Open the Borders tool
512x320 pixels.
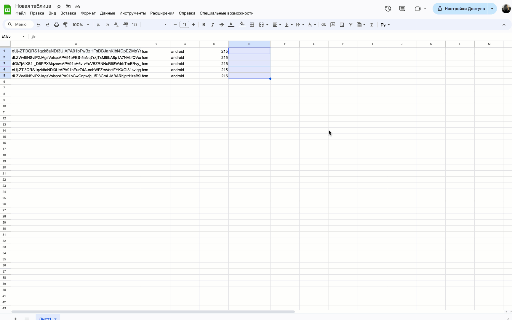(x=252, y=25)
